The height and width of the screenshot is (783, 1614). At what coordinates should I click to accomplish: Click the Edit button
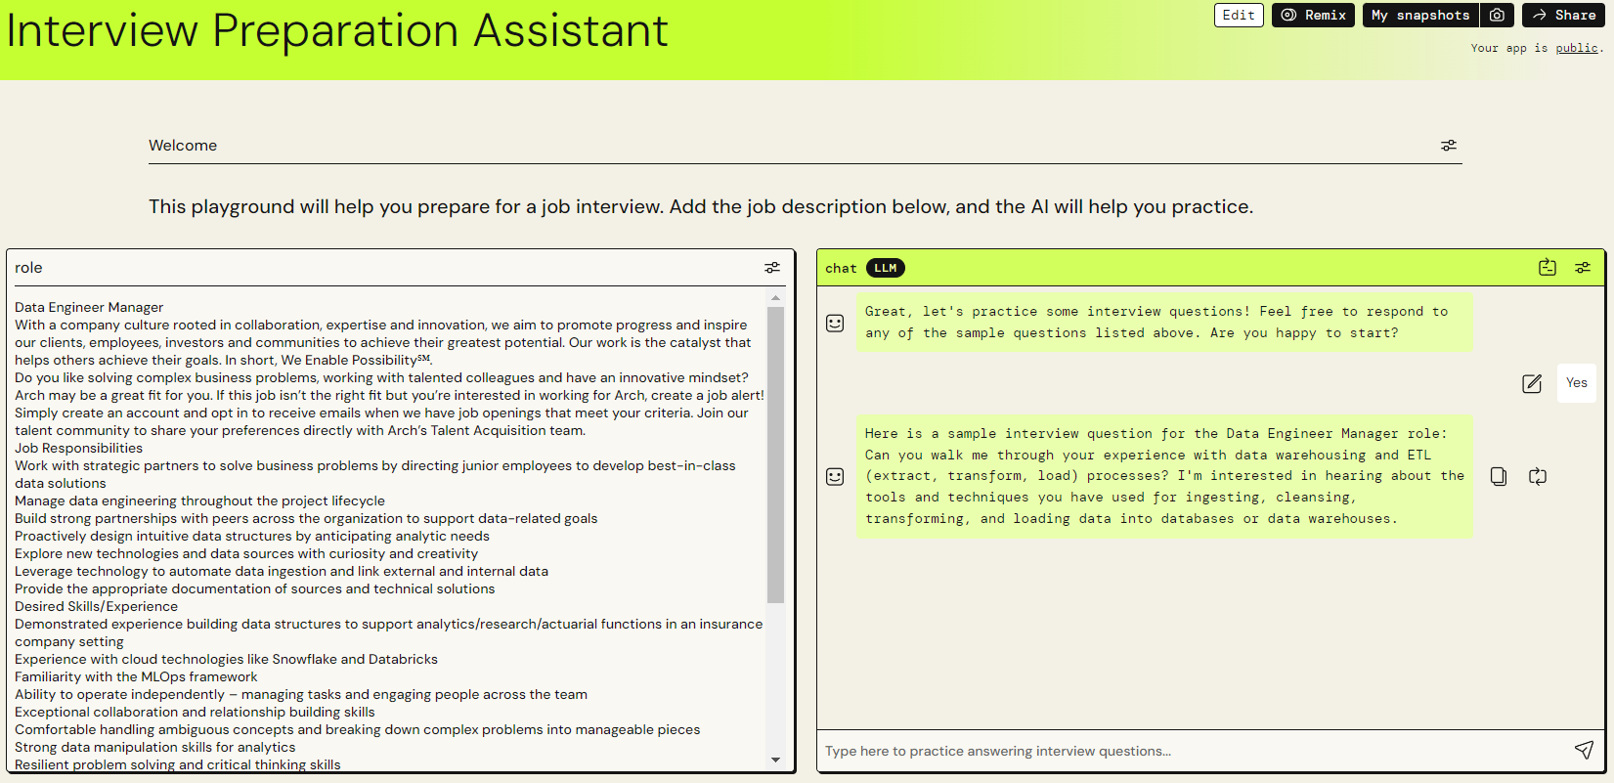point(1239,15)
